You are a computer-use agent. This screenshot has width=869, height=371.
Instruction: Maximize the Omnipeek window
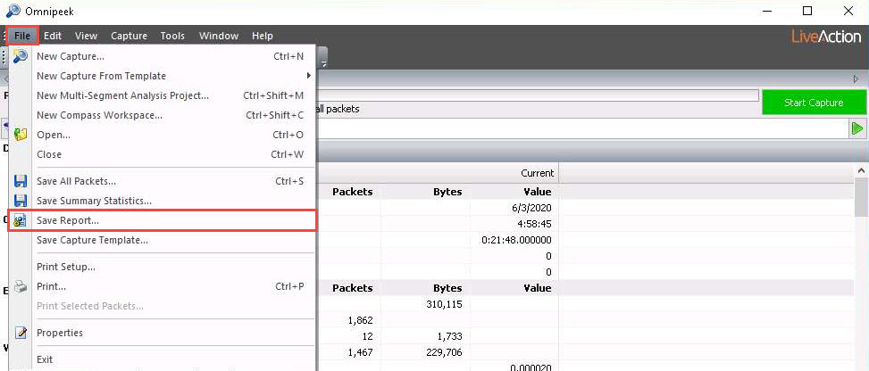point(807,11)
